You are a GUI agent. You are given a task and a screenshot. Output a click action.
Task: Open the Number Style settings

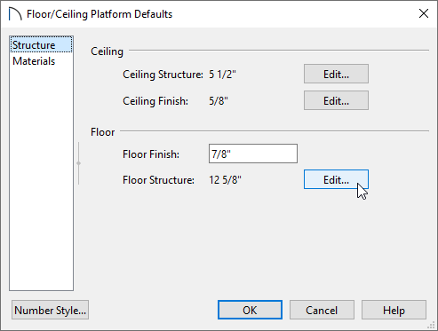click(50, 310)
